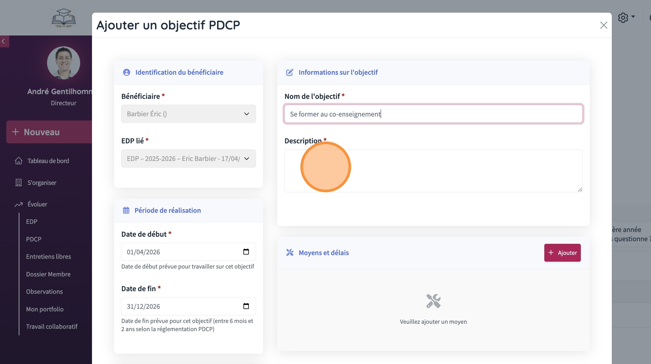Expand the EDP lié dropdown
Screen dimensions: 651x364
[188, 159]
